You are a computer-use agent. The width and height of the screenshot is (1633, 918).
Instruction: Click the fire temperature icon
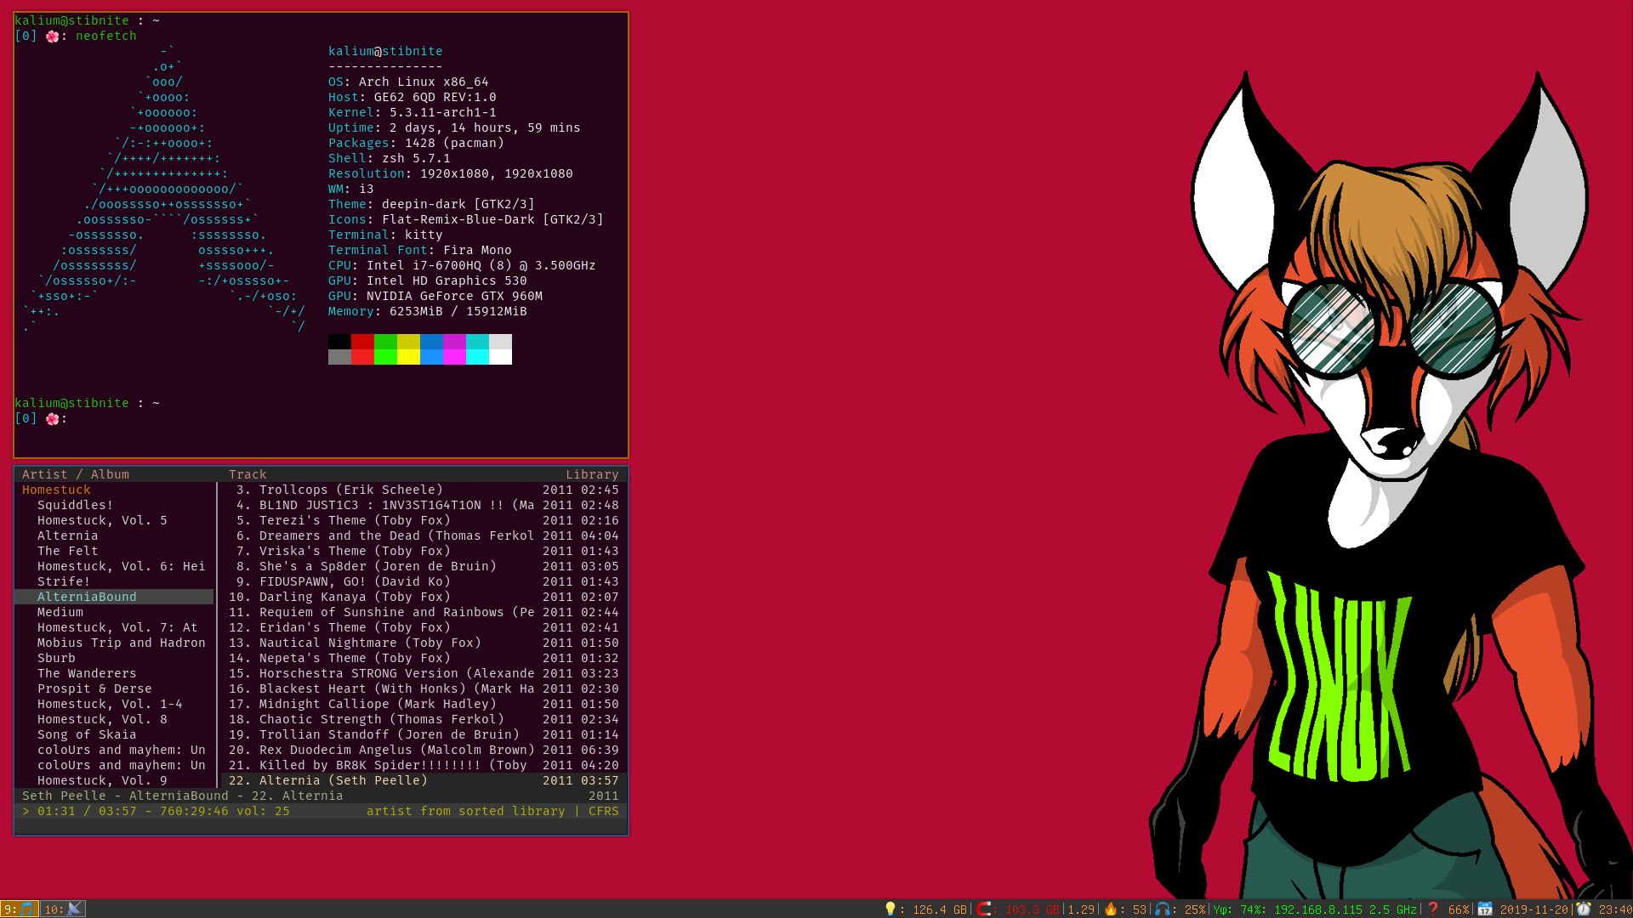(1110, 909)
